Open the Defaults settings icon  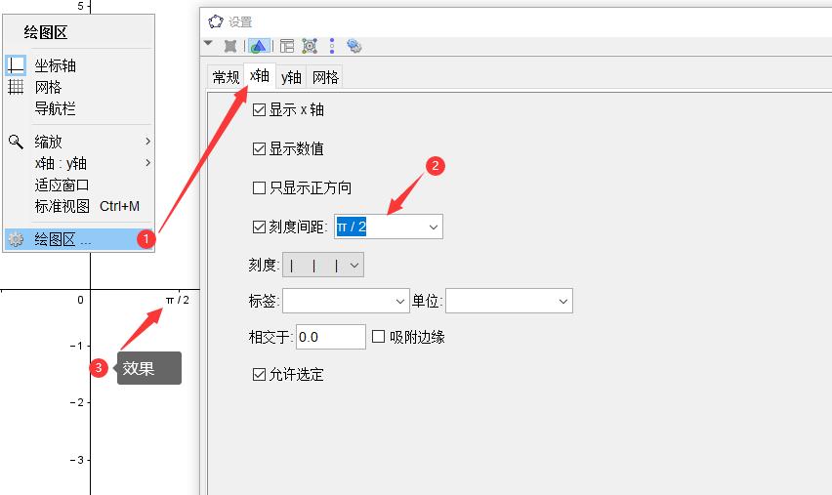[x=310, y=46]
